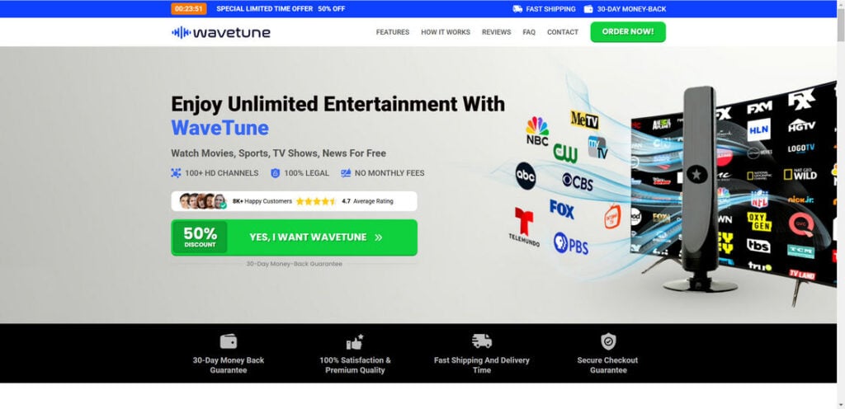Click the fast shipping truck icon in top bar
Screen dimensions: 845x409
pos(517,8)
